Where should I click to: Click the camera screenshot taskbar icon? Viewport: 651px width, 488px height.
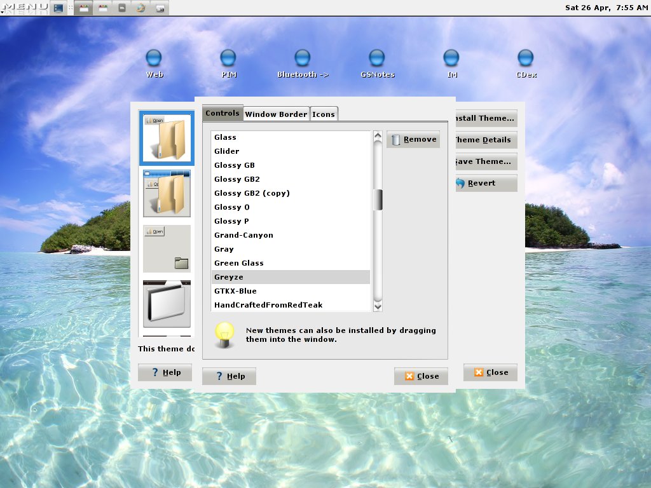[x=160, y=8]
